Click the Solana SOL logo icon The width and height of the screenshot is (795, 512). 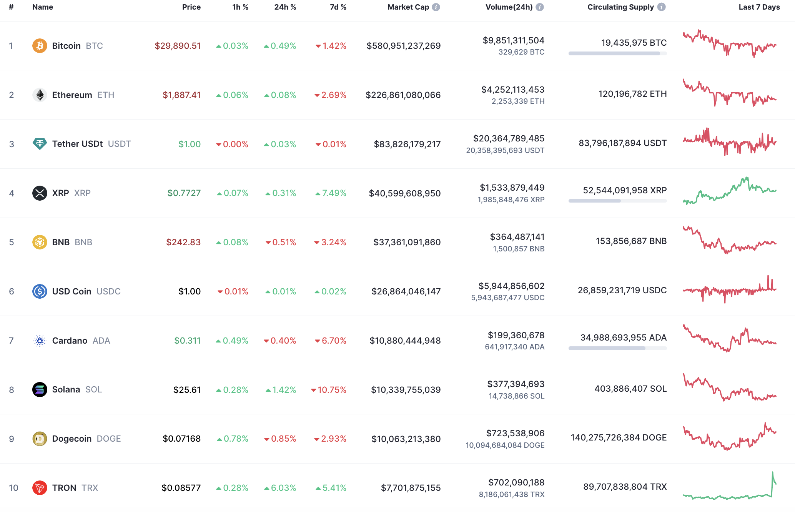tap(40, 389)
